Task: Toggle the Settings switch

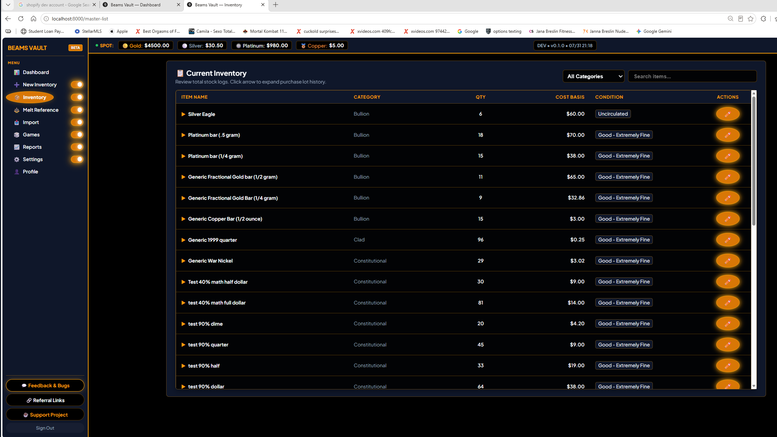Action: click(x=77, y=159)
